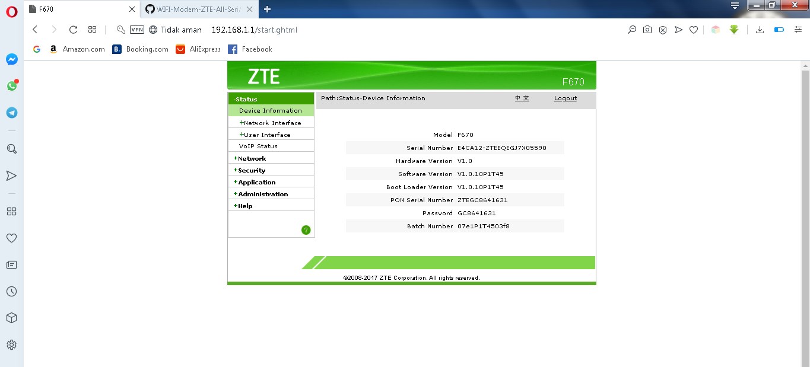The height and width of the screenshot is (367, 810).
Task: Go back to previous page
Action: [x=35, y=30]
